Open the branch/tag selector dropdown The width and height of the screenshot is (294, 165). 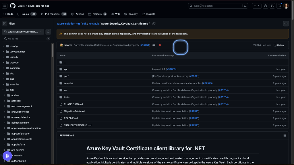pyautogui.click(x=23, y=32)
